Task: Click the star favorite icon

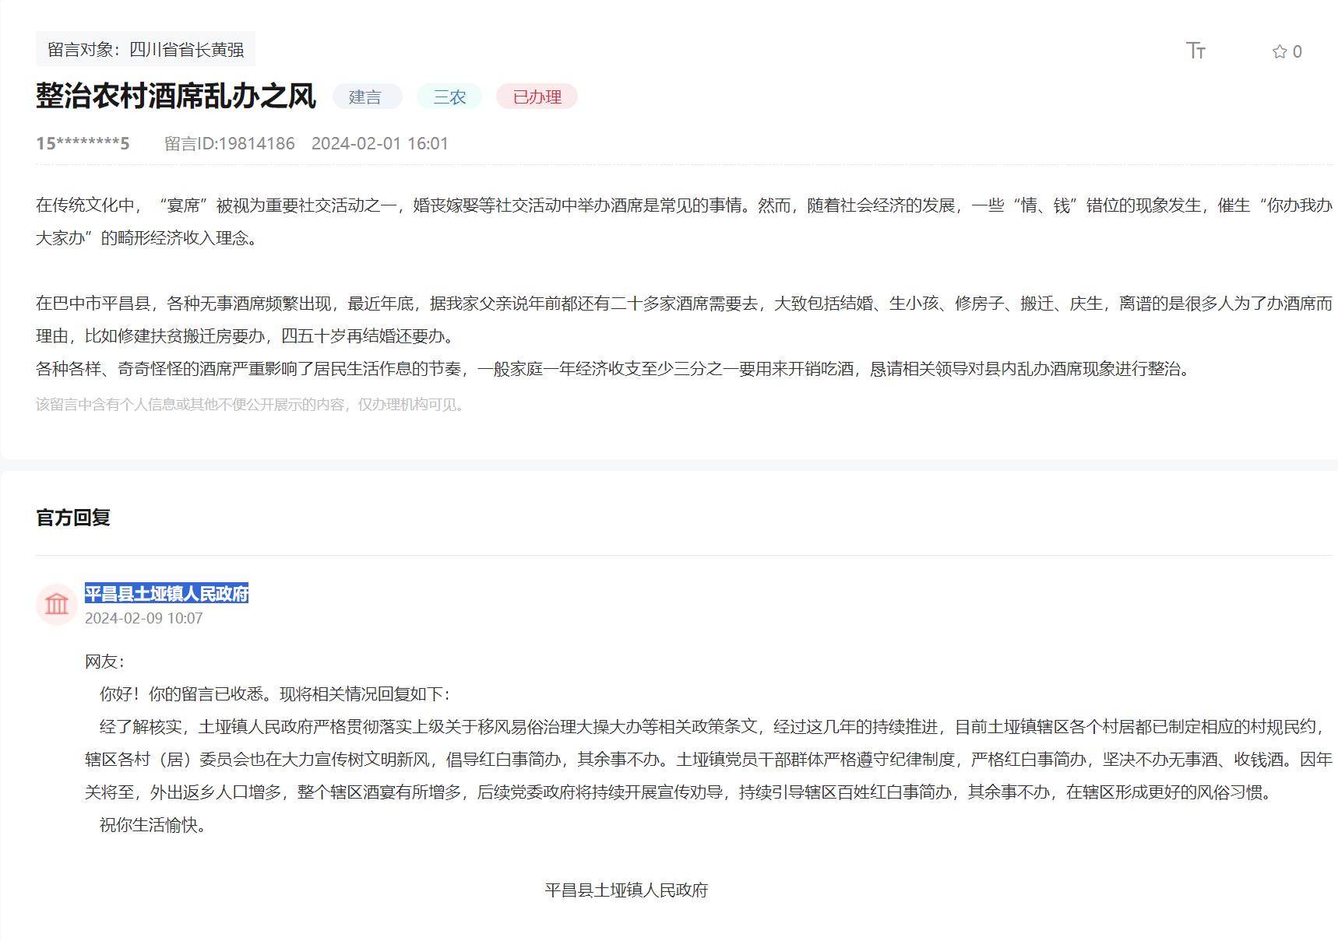Action: [1279, 52]
